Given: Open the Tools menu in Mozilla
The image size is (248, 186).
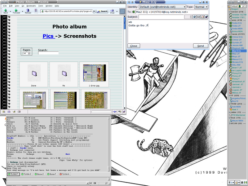Looking at the screenshot, I should [x=41, y=6].
